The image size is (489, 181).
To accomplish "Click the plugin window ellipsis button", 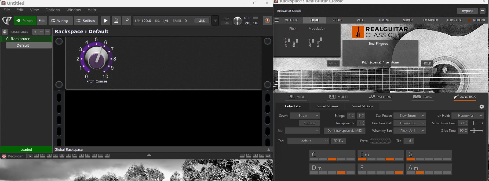I will tap(483, 11).
